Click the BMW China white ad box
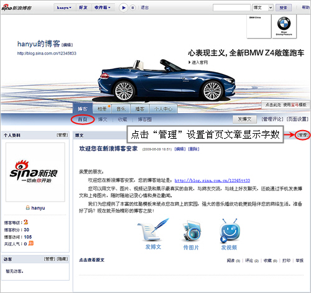 point(259,27)
